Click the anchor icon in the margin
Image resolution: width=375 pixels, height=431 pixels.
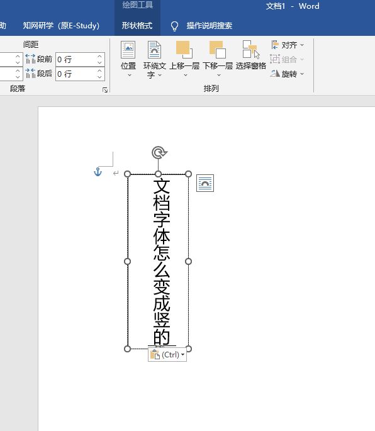98,172
